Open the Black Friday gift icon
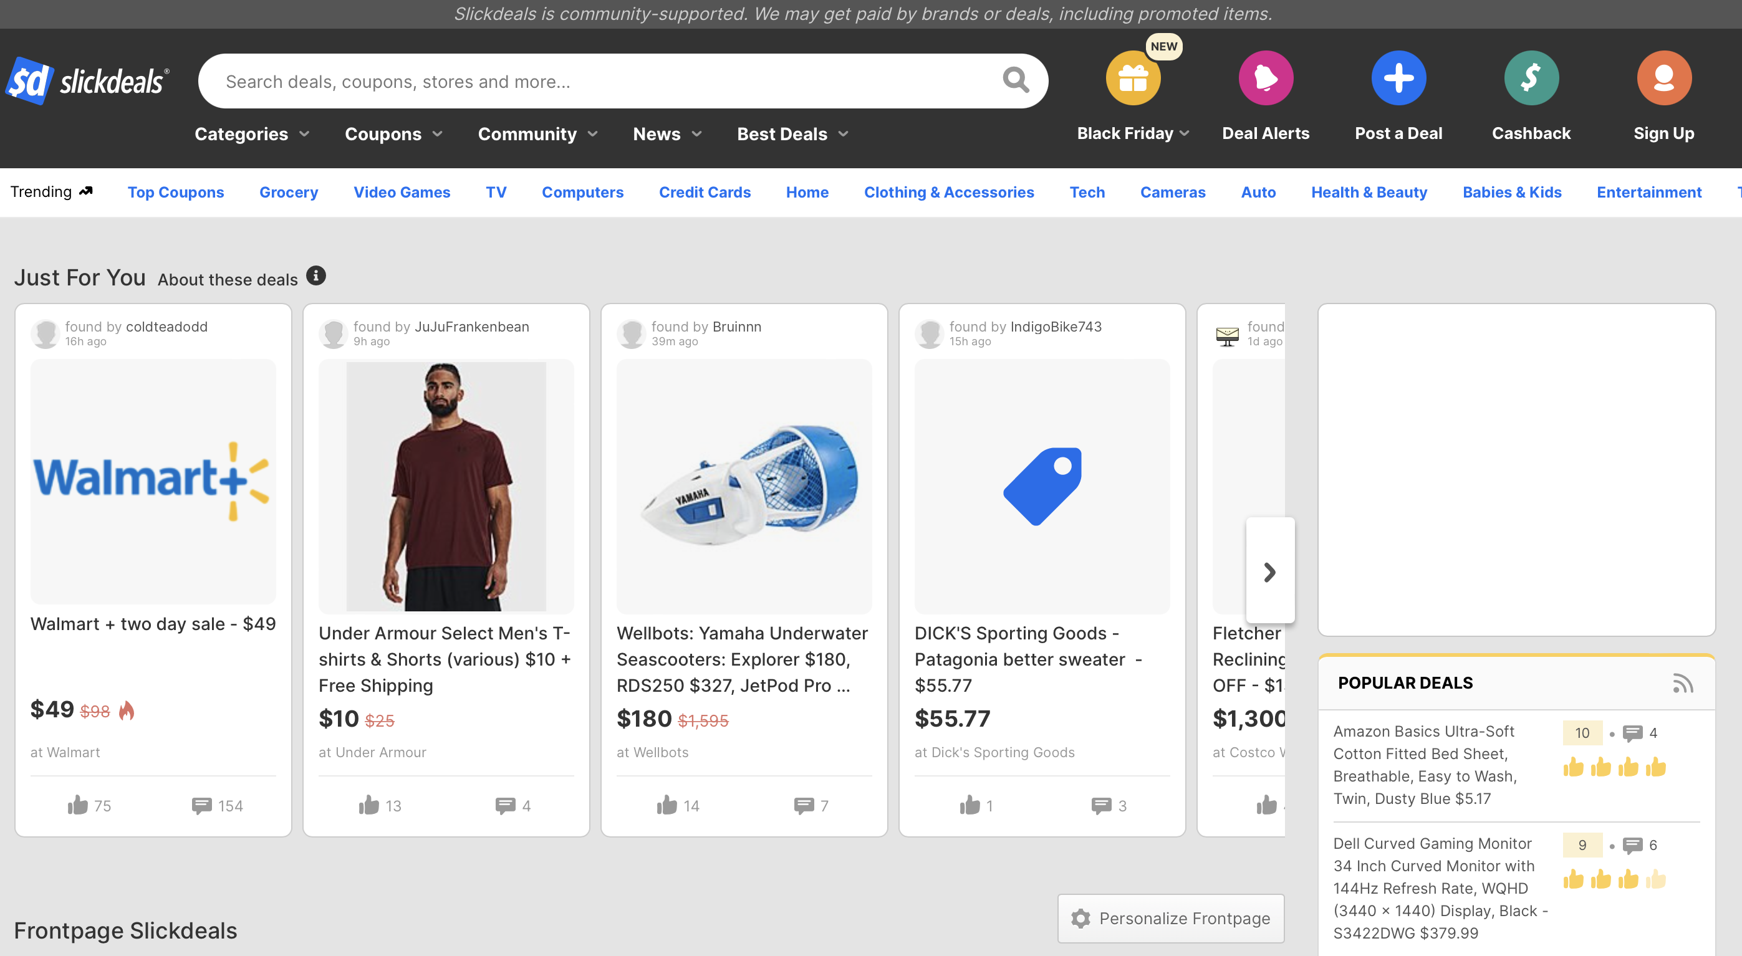Viewport: 1742px width, 956px height. [x=1133, y=79]
